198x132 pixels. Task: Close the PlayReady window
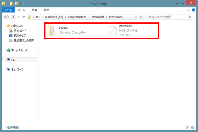191,3
